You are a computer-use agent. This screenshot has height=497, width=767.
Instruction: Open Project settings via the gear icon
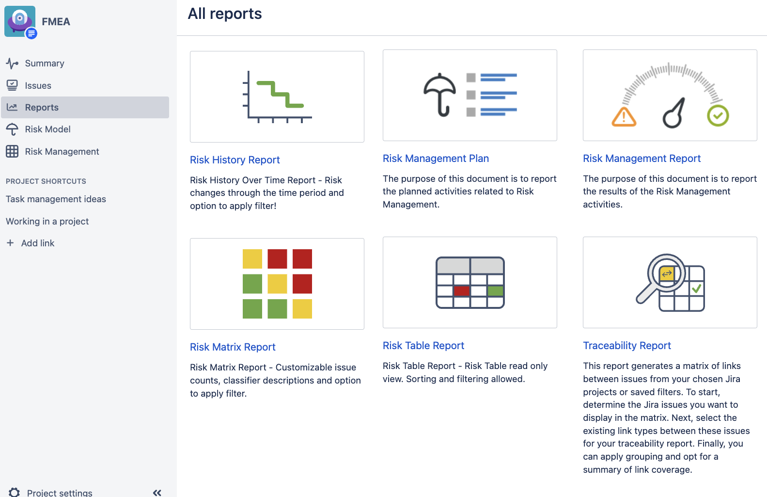[13, 492]
